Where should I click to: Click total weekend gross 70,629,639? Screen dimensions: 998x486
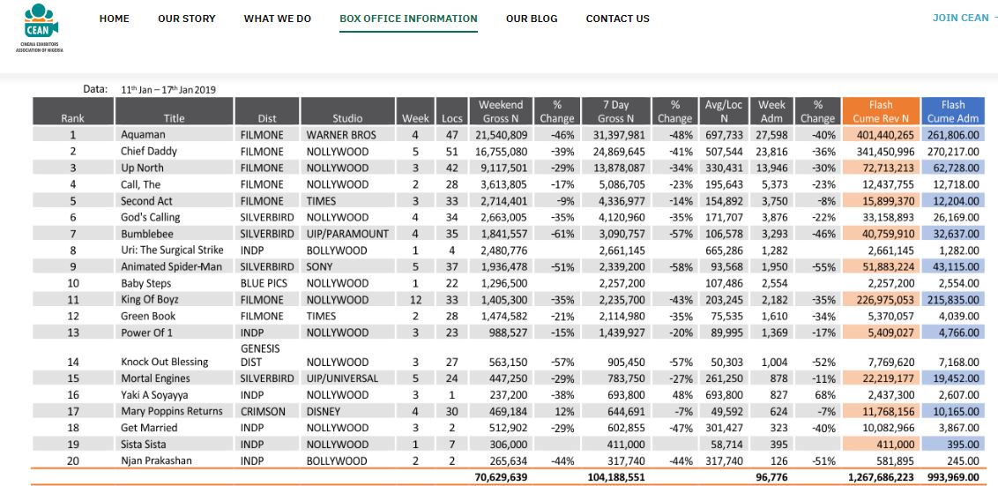pos(500,477)
